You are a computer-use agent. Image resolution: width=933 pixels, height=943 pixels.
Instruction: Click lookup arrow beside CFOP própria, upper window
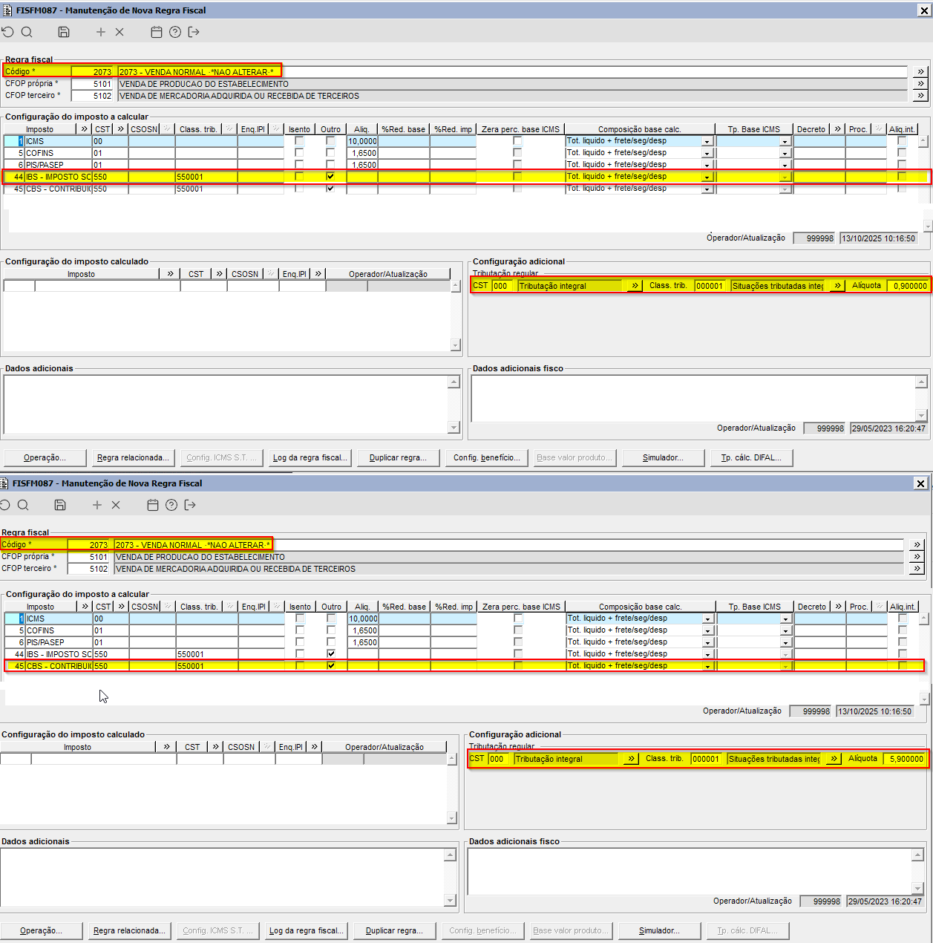coord(920,84)
